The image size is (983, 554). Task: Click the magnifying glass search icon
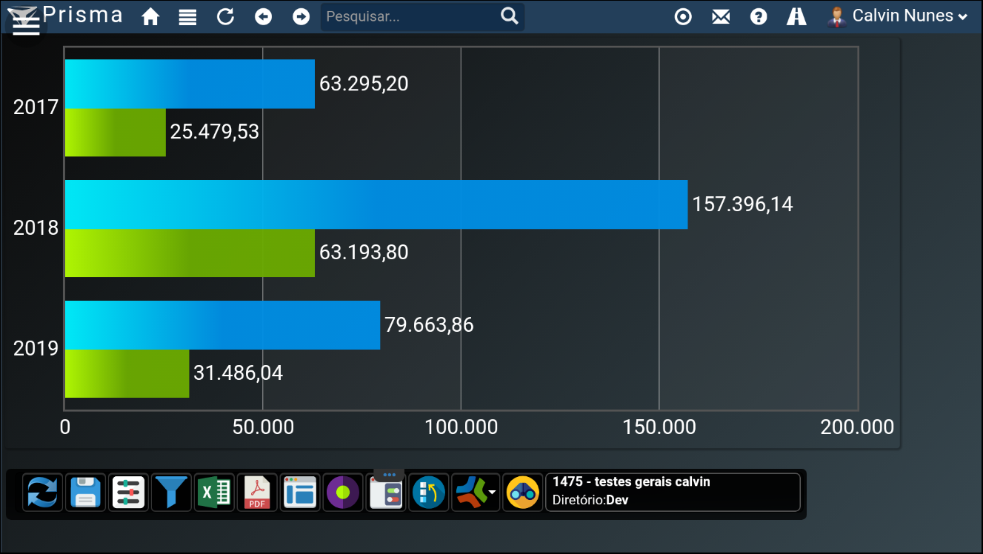click(510, 16)
